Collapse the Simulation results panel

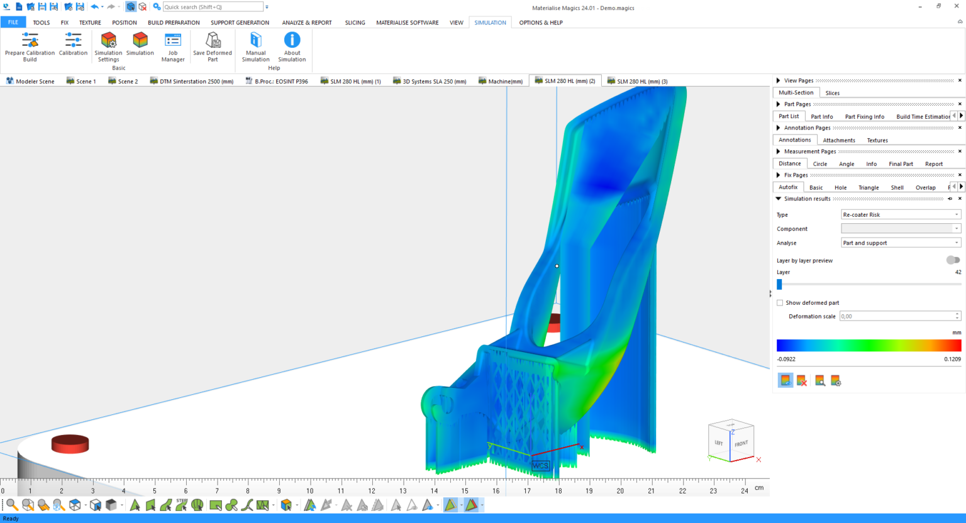[779, 198]
